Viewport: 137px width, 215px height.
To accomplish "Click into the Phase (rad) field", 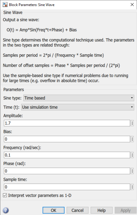I will [67, 171].
